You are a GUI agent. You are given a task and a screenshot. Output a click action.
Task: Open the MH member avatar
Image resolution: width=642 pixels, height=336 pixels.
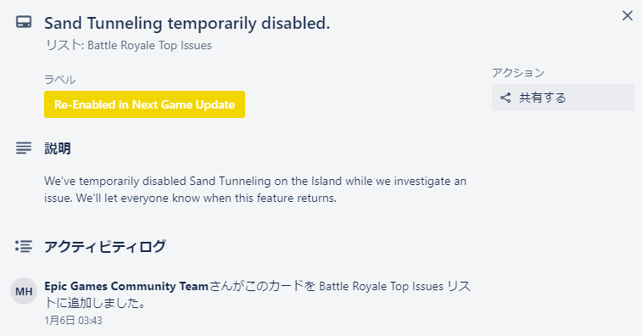24,291
